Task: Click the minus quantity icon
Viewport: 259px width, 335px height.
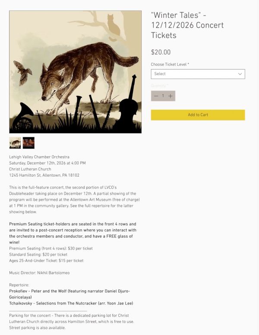Action: click(x=156, y=96)
